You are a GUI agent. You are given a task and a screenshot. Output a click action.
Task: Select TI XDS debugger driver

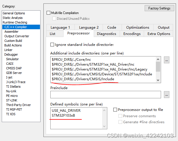pos(21,114)
